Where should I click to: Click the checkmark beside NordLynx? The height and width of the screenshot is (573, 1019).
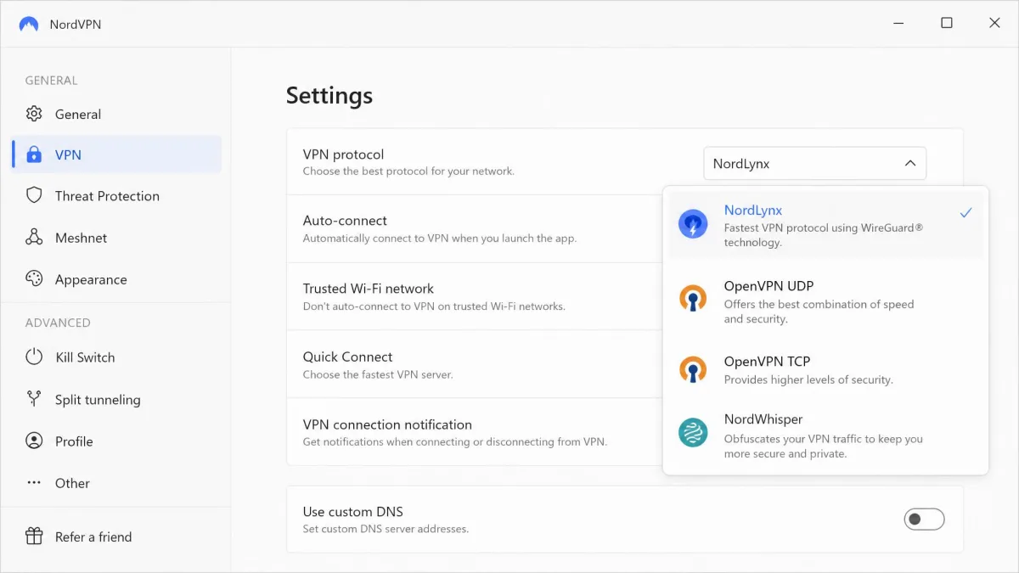966,213
